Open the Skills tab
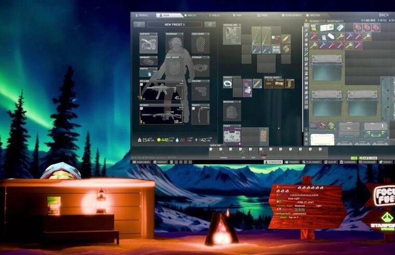The width and height of the screenshot is (395, 255). click(x=214, y=16)
